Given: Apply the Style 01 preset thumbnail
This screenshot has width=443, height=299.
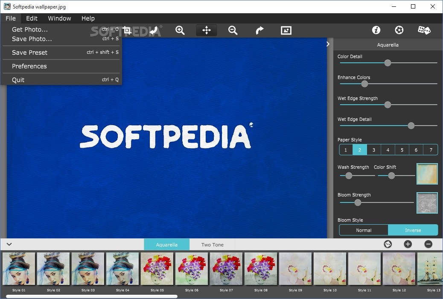Looking at the screenshot, I should coord(19,269).
